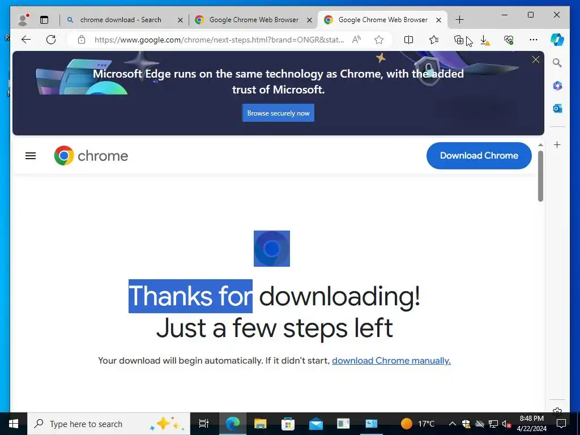This screenshot has width=580, height=435.
Task: Open the tab actions menu icon
Action: point(44,20)
